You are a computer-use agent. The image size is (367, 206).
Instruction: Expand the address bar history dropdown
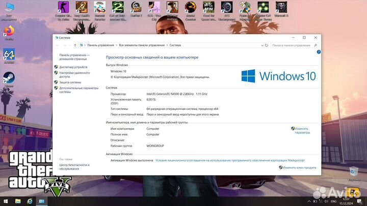262,45
